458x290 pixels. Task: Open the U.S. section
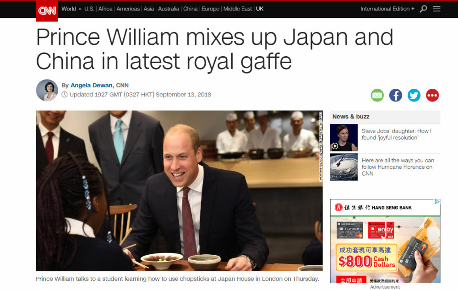(x=89, y=9)
